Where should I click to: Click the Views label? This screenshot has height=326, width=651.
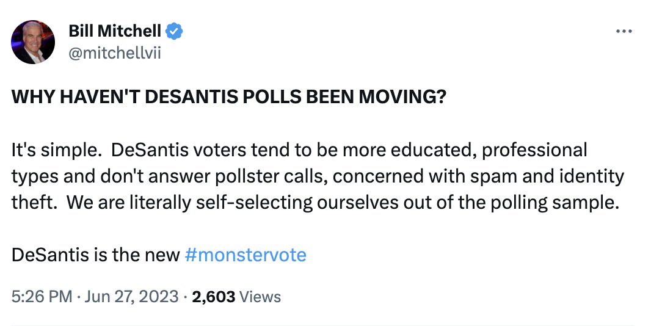coord(260,297)
